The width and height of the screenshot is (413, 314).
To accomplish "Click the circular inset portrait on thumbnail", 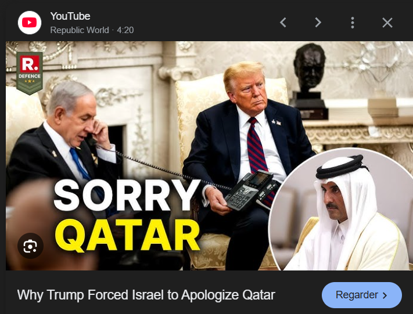I will click(340, 210).
